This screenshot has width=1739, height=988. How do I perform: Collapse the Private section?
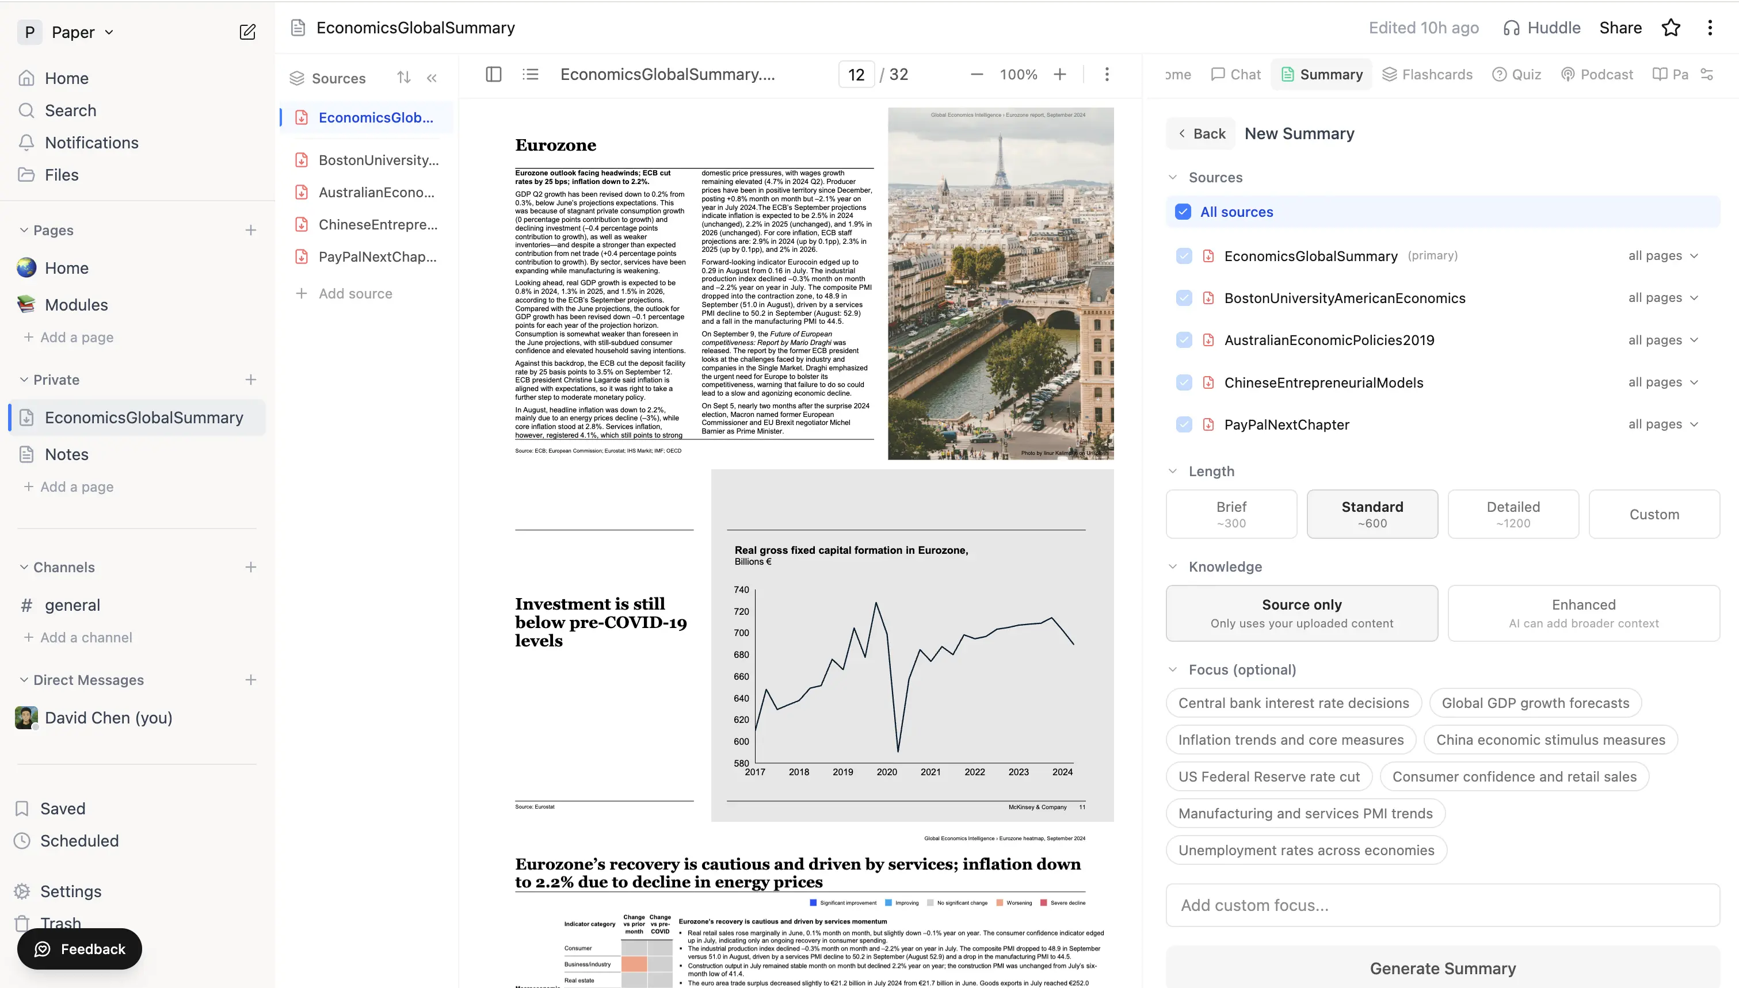tap(24, 380)
